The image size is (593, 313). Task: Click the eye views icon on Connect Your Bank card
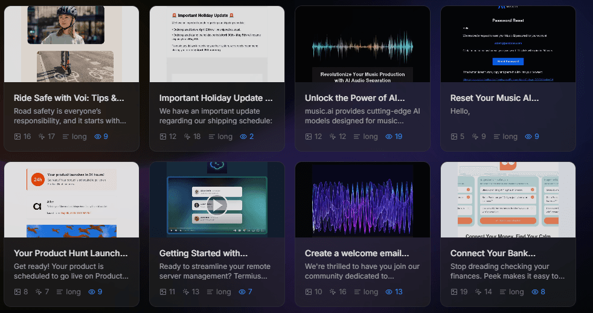click(534, 292)
